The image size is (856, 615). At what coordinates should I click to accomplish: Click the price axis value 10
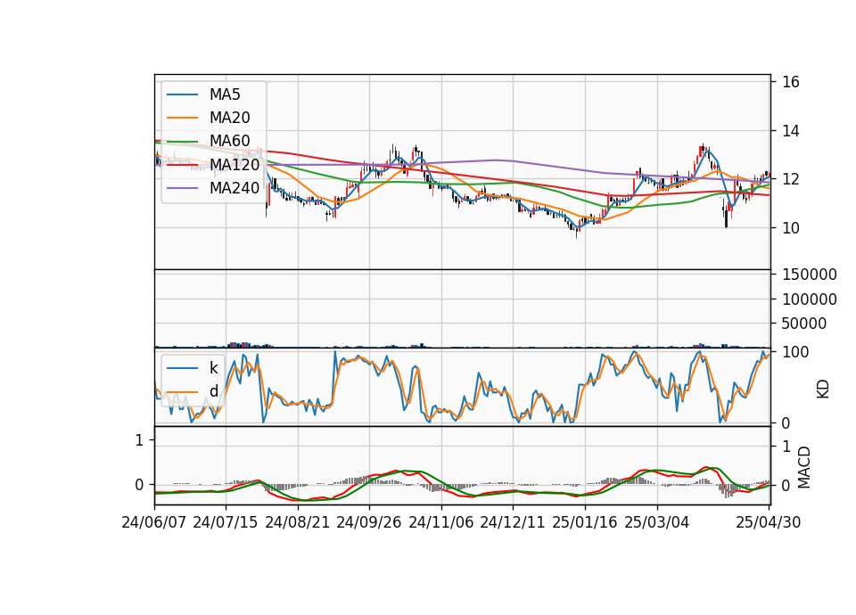coord(791,228)
